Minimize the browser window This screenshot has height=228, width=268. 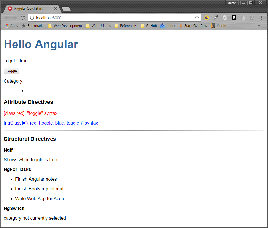click(x=244, y=3)
